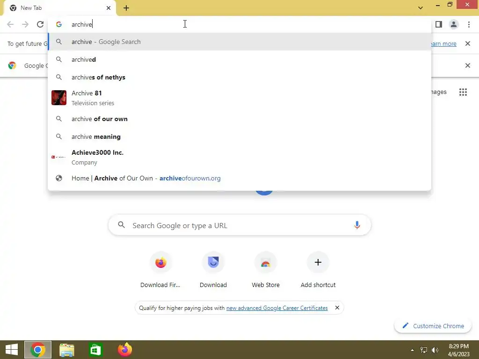Select archive of our own suggestion

(240, 119)
